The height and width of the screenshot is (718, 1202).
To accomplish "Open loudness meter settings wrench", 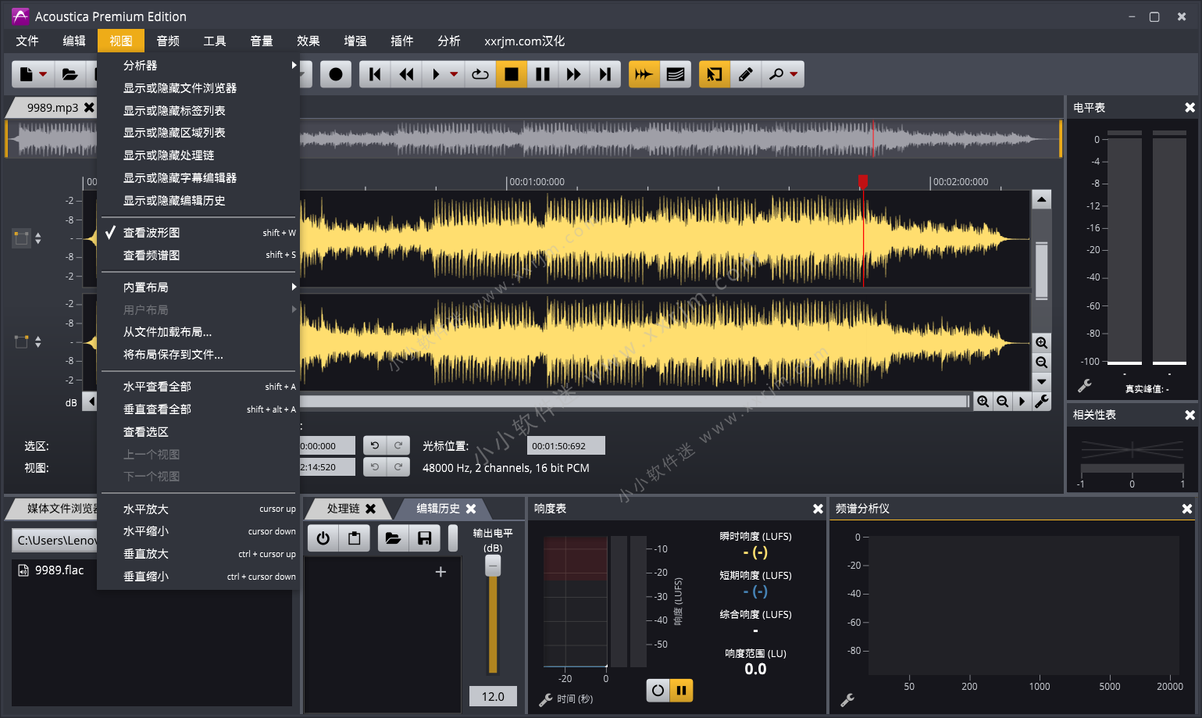I will (x=546, y=699).
